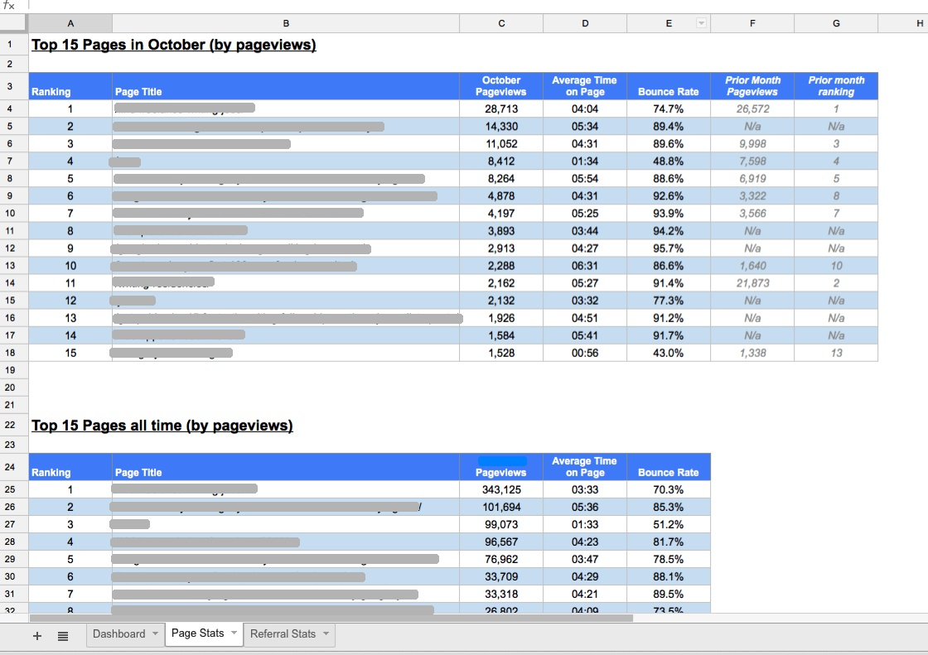This screenshot has height=655, width=928.
Task: Click the fx formula bar icon
Action: 9,6
